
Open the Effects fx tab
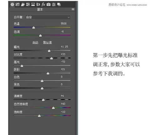click(43, 4)
